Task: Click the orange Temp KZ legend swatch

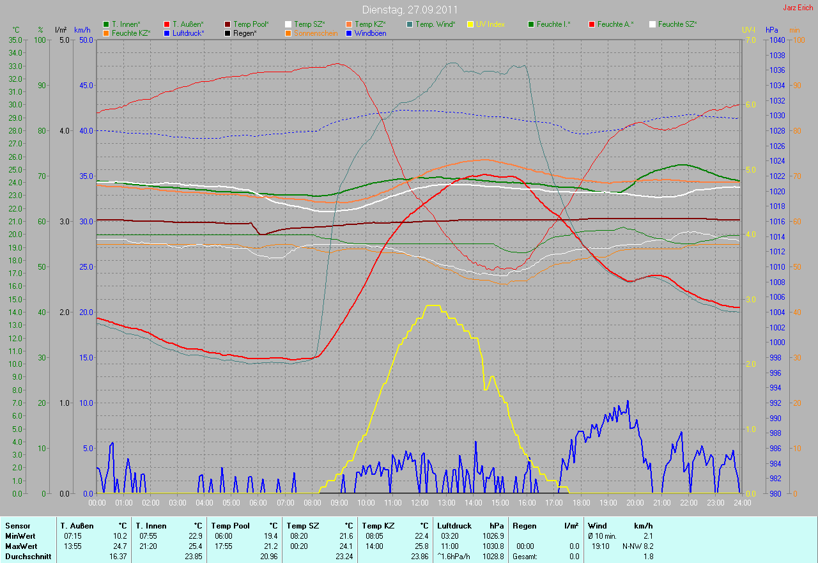Action: click(349, 24)
